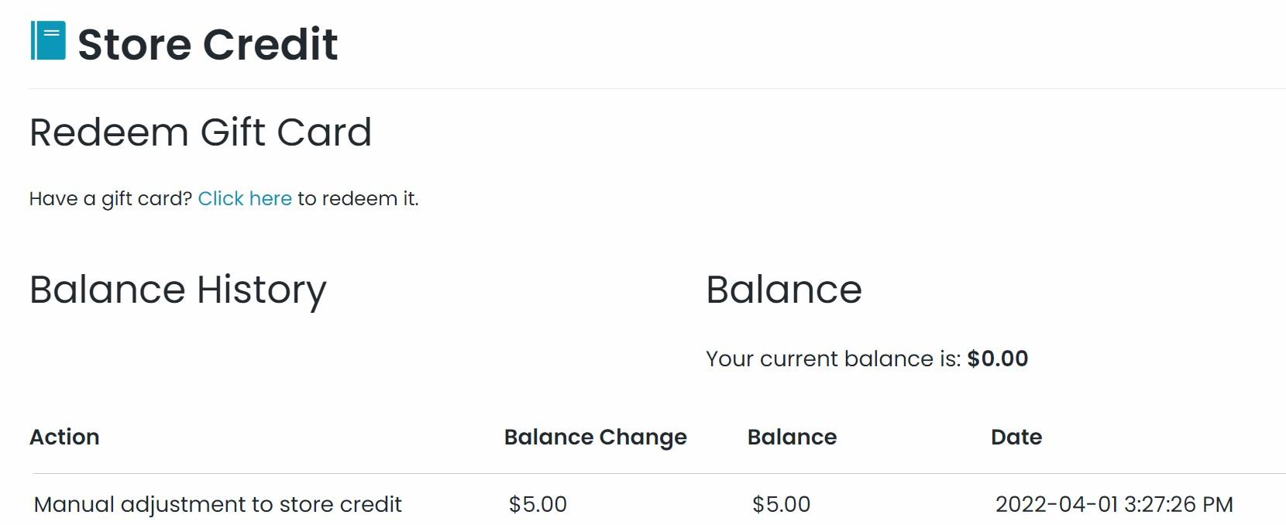Image resolution: width=1286 pixels, height=525 pixels.
Task: Click the 'to redeem it.' text
Action: (358, 199)
